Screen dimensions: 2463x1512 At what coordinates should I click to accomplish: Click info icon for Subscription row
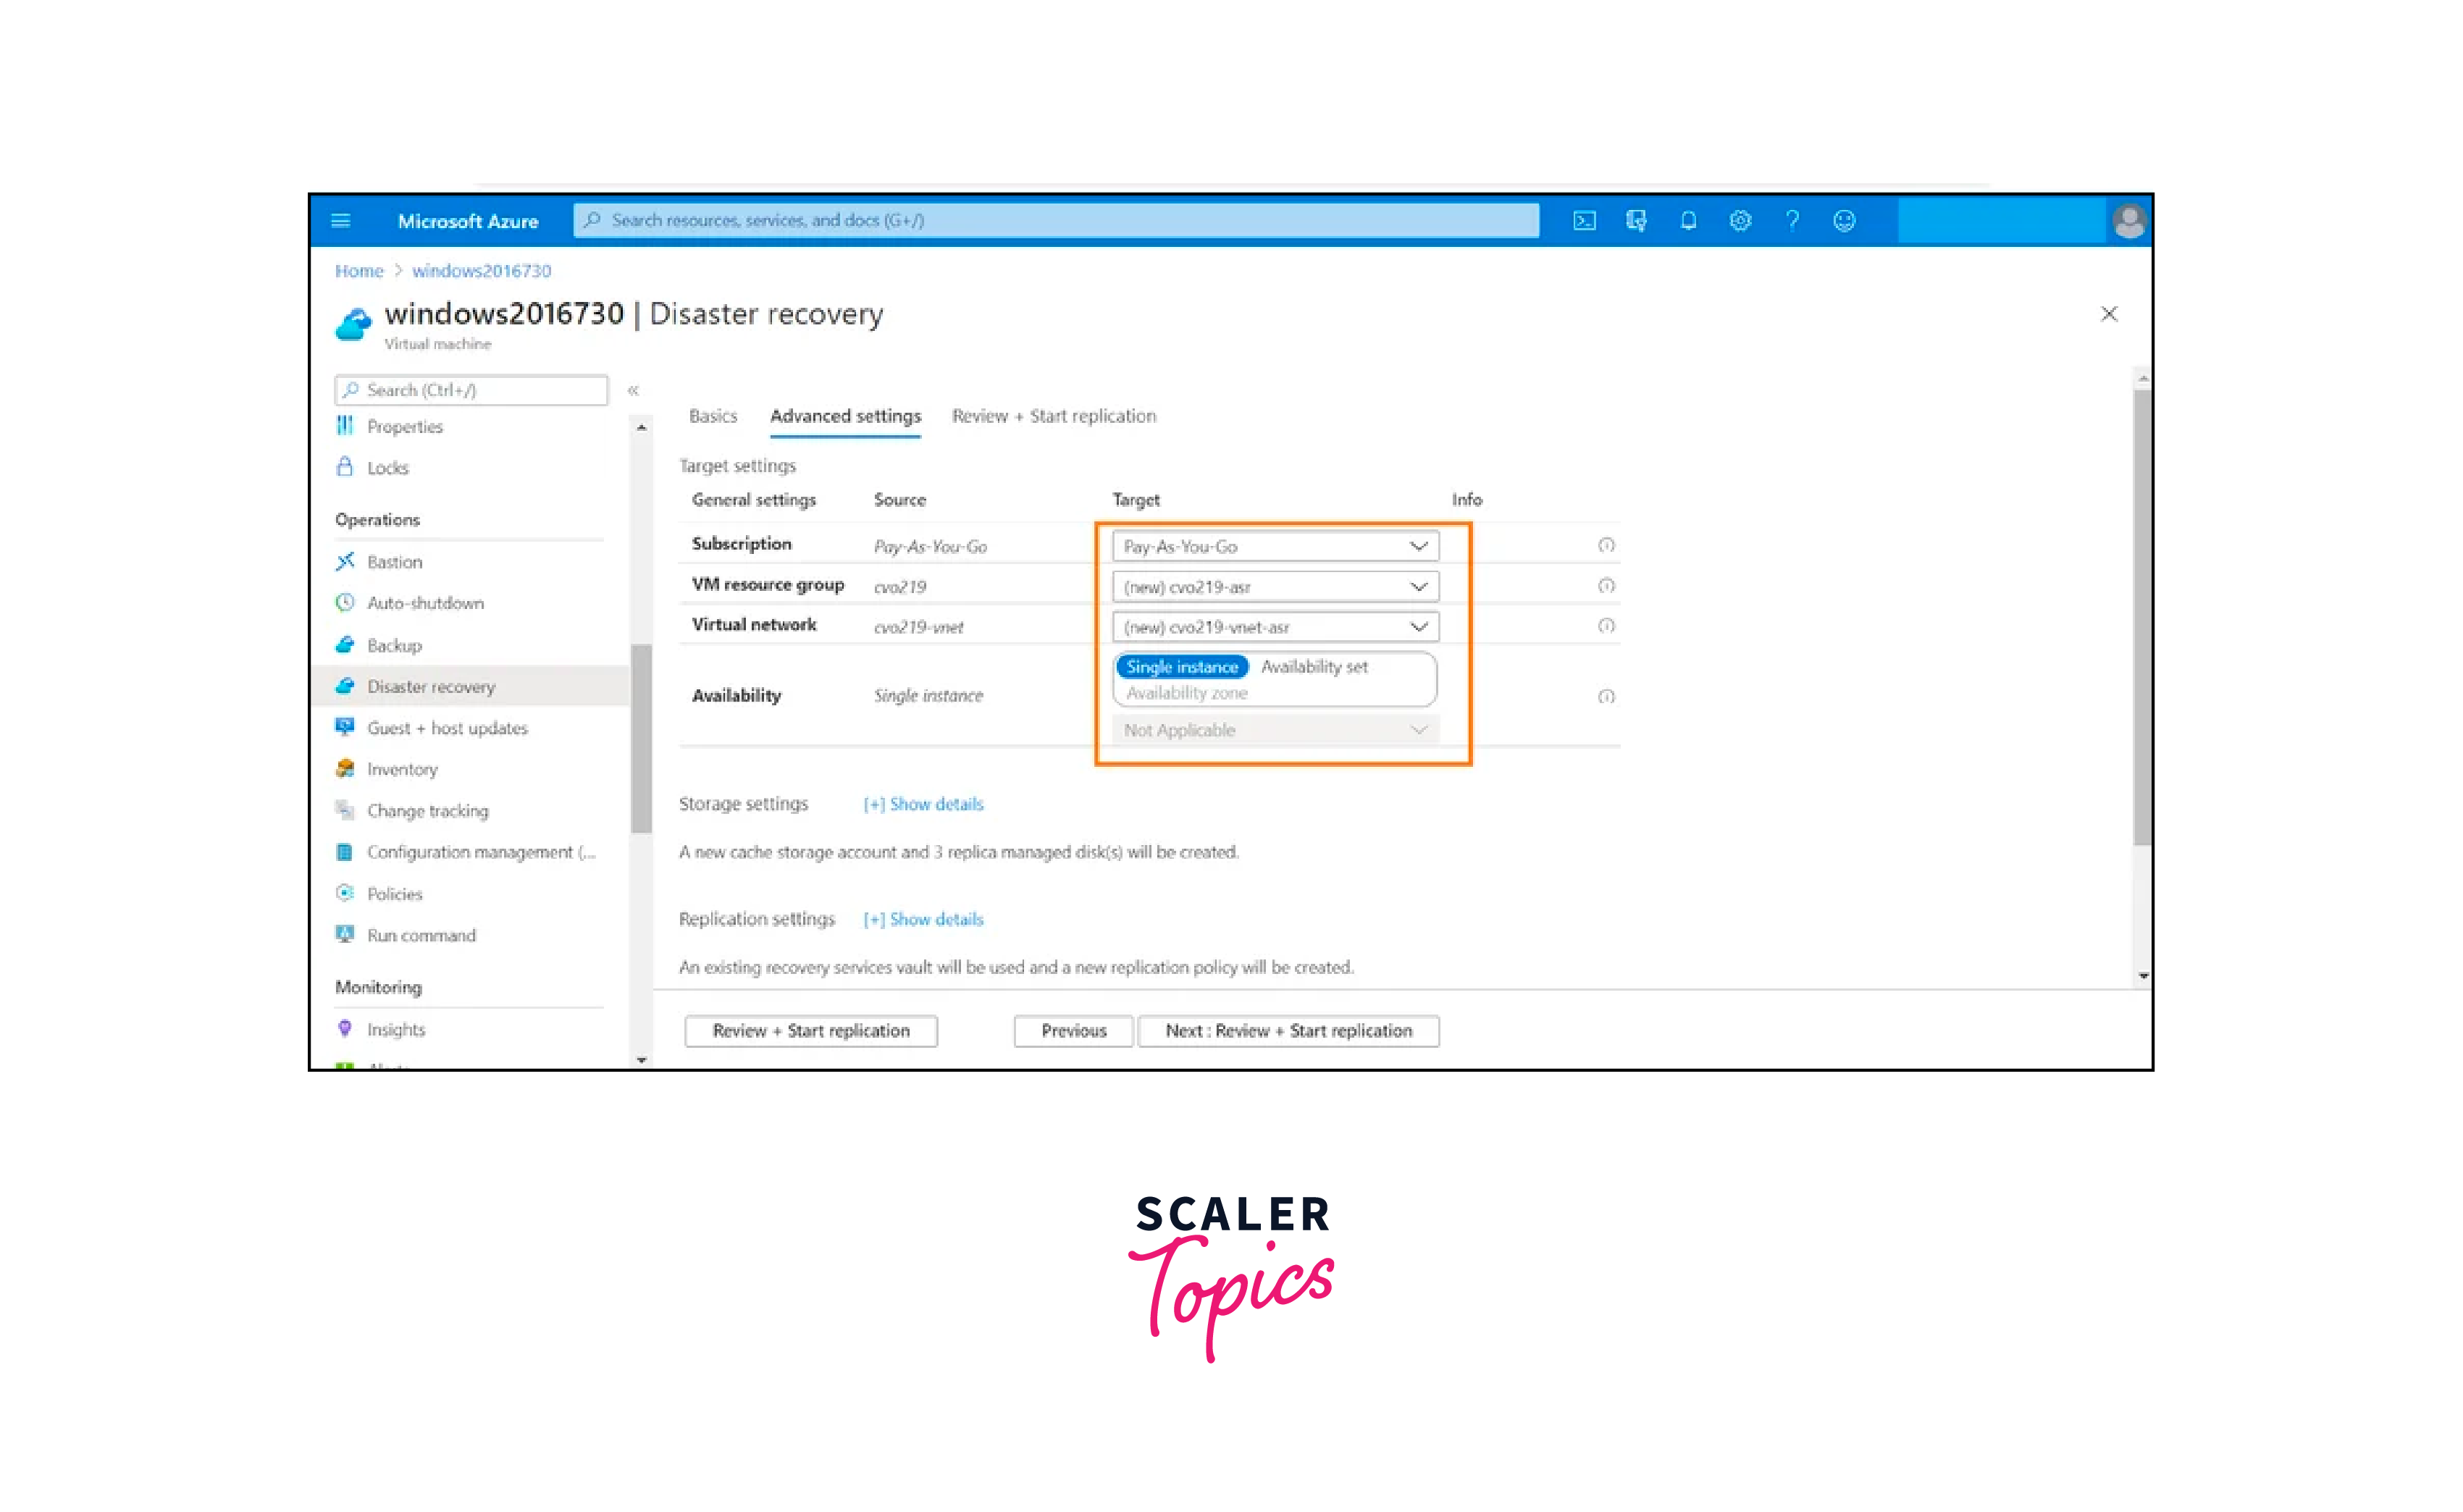point(1606,546)
